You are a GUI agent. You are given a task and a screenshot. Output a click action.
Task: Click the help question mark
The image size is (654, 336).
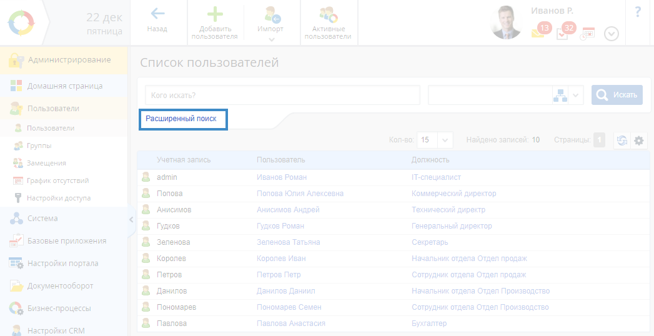[638, 12]
